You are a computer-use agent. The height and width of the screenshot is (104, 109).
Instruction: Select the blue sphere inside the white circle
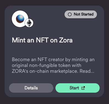20,19
